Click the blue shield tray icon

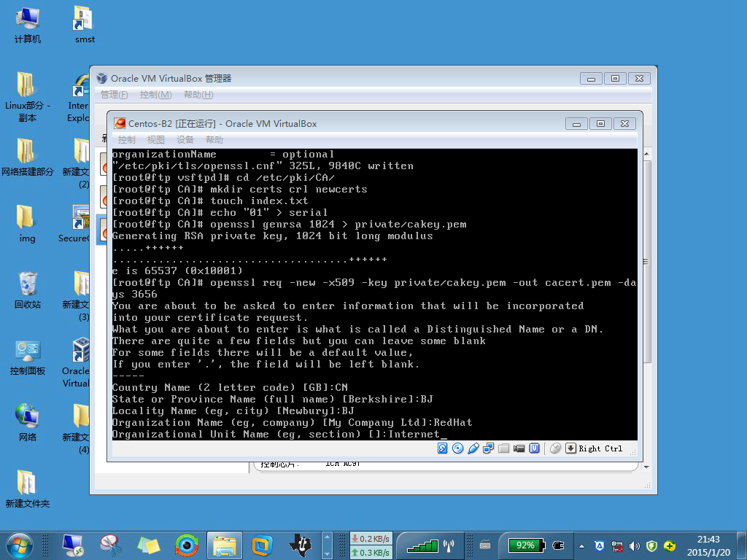pos(600,546)
